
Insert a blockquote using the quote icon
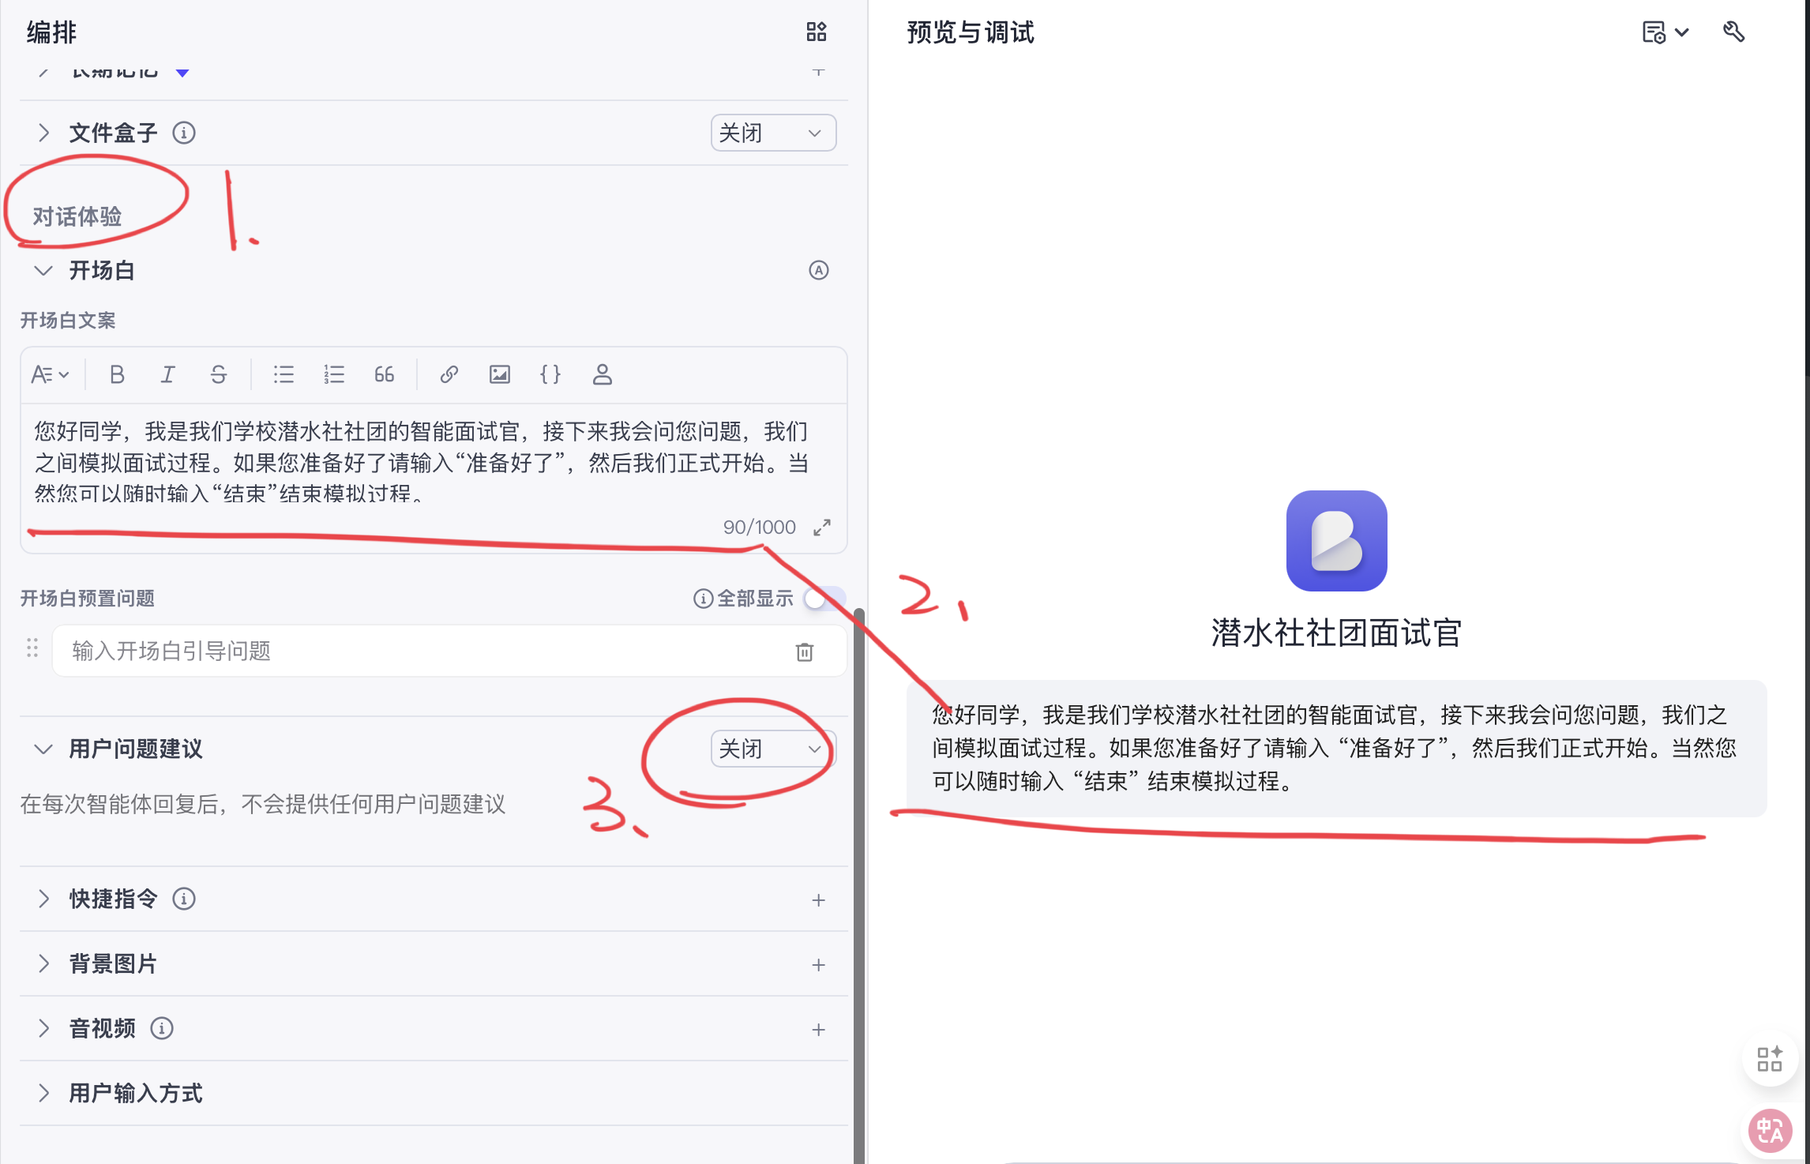coord(385,374)
